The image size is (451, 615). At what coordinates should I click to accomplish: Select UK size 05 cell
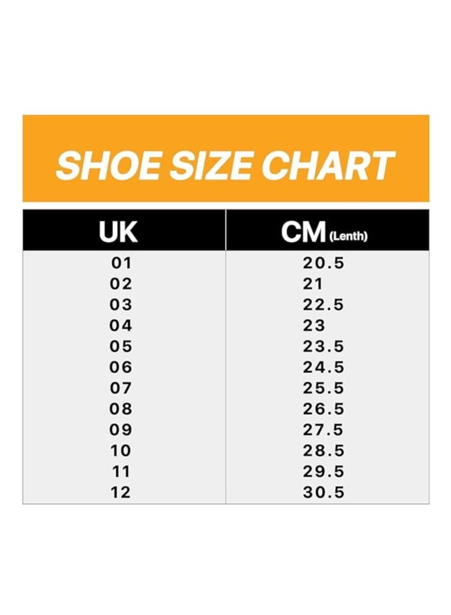click(x=122, y=346)
